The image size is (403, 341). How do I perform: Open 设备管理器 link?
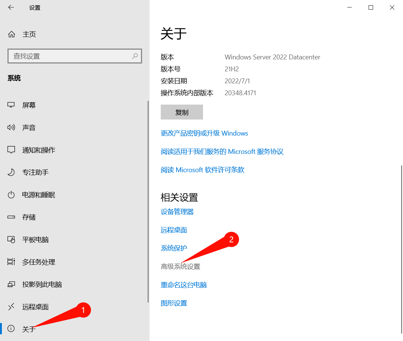(177, 211)
